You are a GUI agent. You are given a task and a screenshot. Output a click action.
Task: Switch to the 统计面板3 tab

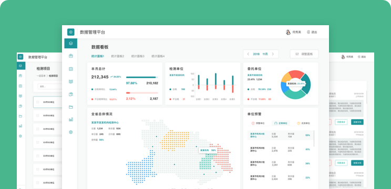coord(138,56)
